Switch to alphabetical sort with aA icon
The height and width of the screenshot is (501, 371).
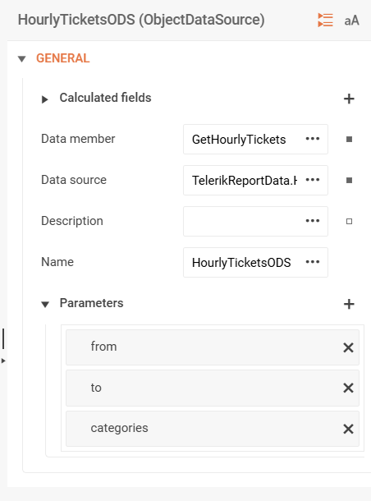(351, 21)
